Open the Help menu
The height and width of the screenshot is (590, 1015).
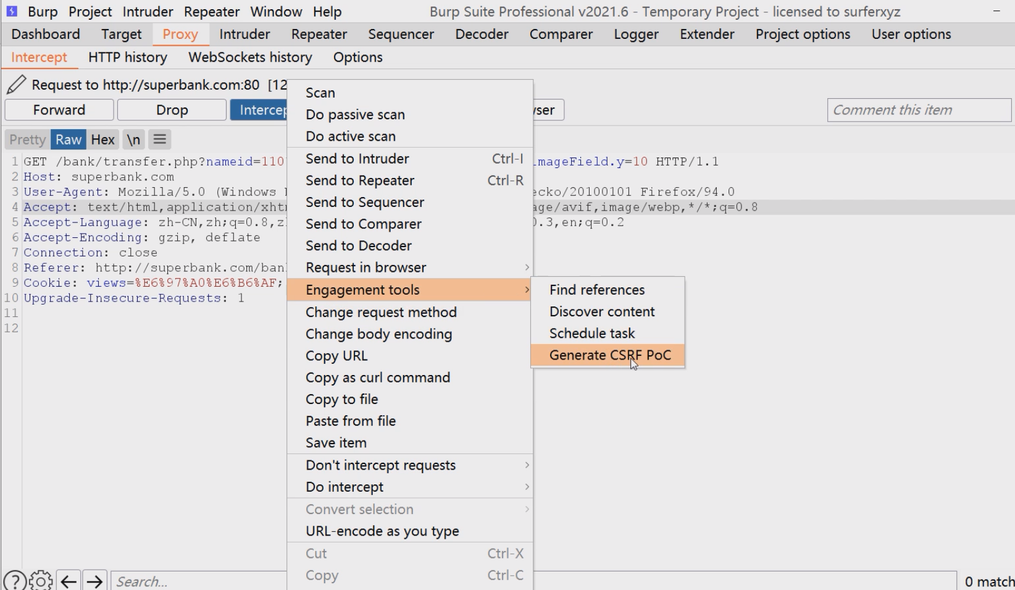click(x=327, y=12)
